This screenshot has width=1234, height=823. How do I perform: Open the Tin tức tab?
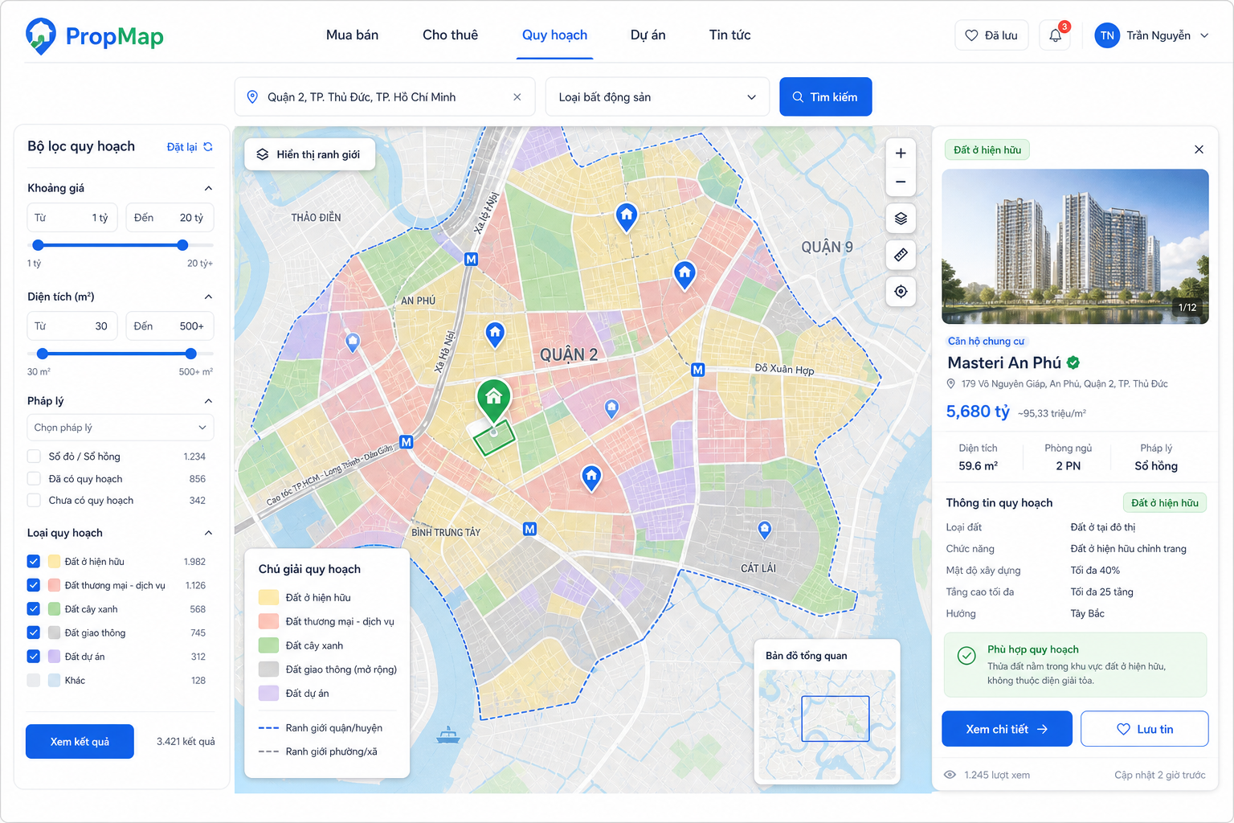click(x=729, y=35)
